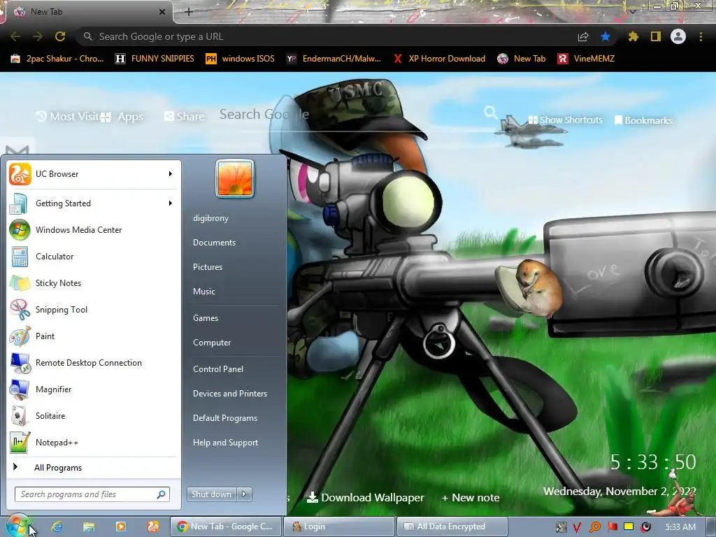Expand the Getting Started submenu arrow
Viewport: 716px width, 537px height.
[x=171, y=203]
